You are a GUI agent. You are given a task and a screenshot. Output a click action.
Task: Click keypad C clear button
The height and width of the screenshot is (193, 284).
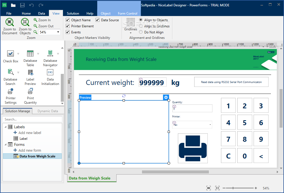point(228,156)
